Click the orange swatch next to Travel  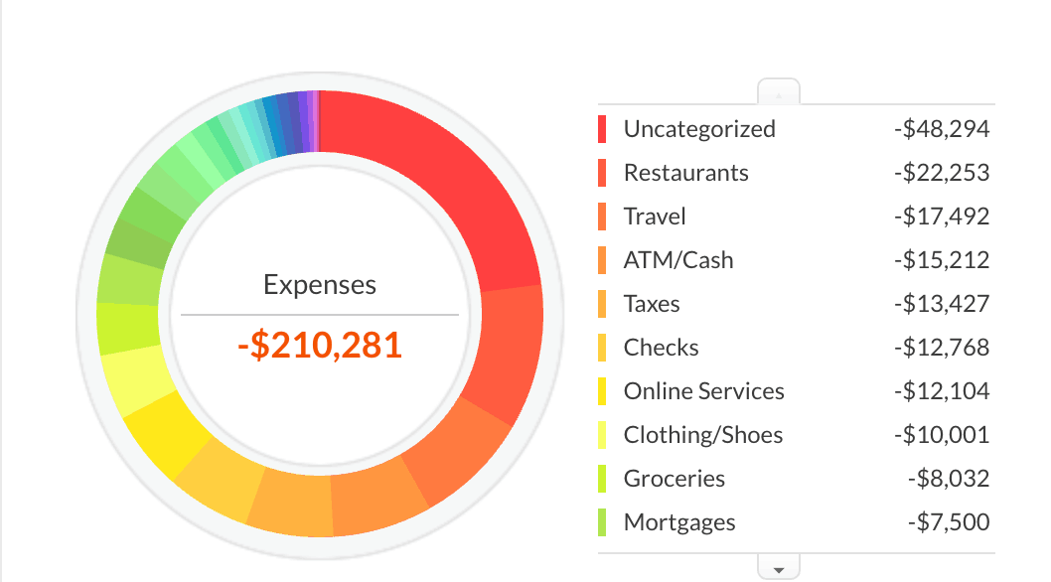pos(602,217)
